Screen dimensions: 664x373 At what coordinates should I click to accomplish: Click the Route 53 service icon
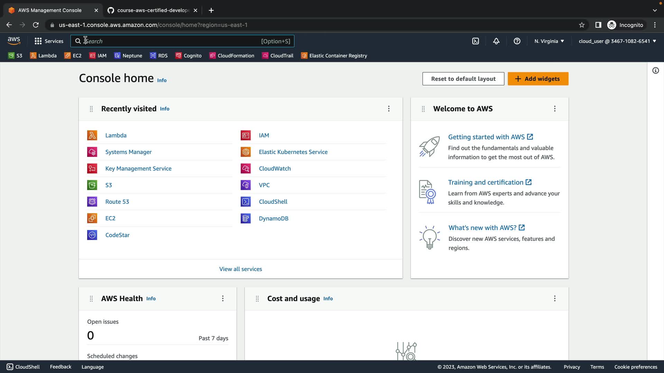click(x=92, y=202)
